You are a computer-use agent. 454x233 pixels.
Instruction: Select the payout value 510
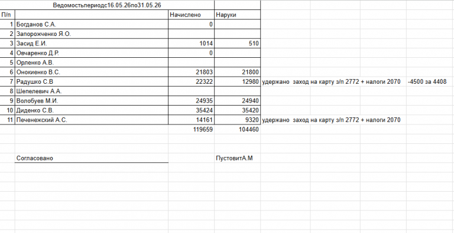[238, 44]
